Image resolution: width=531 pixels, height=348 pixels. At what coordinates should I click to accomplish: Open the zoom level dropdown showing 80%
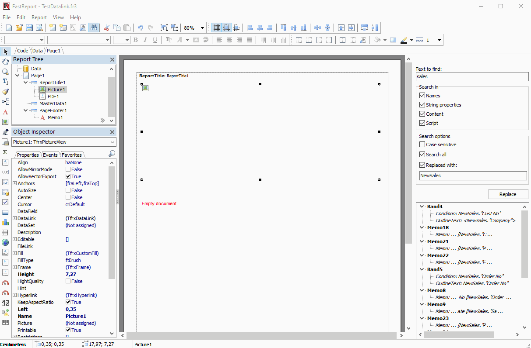203,27
